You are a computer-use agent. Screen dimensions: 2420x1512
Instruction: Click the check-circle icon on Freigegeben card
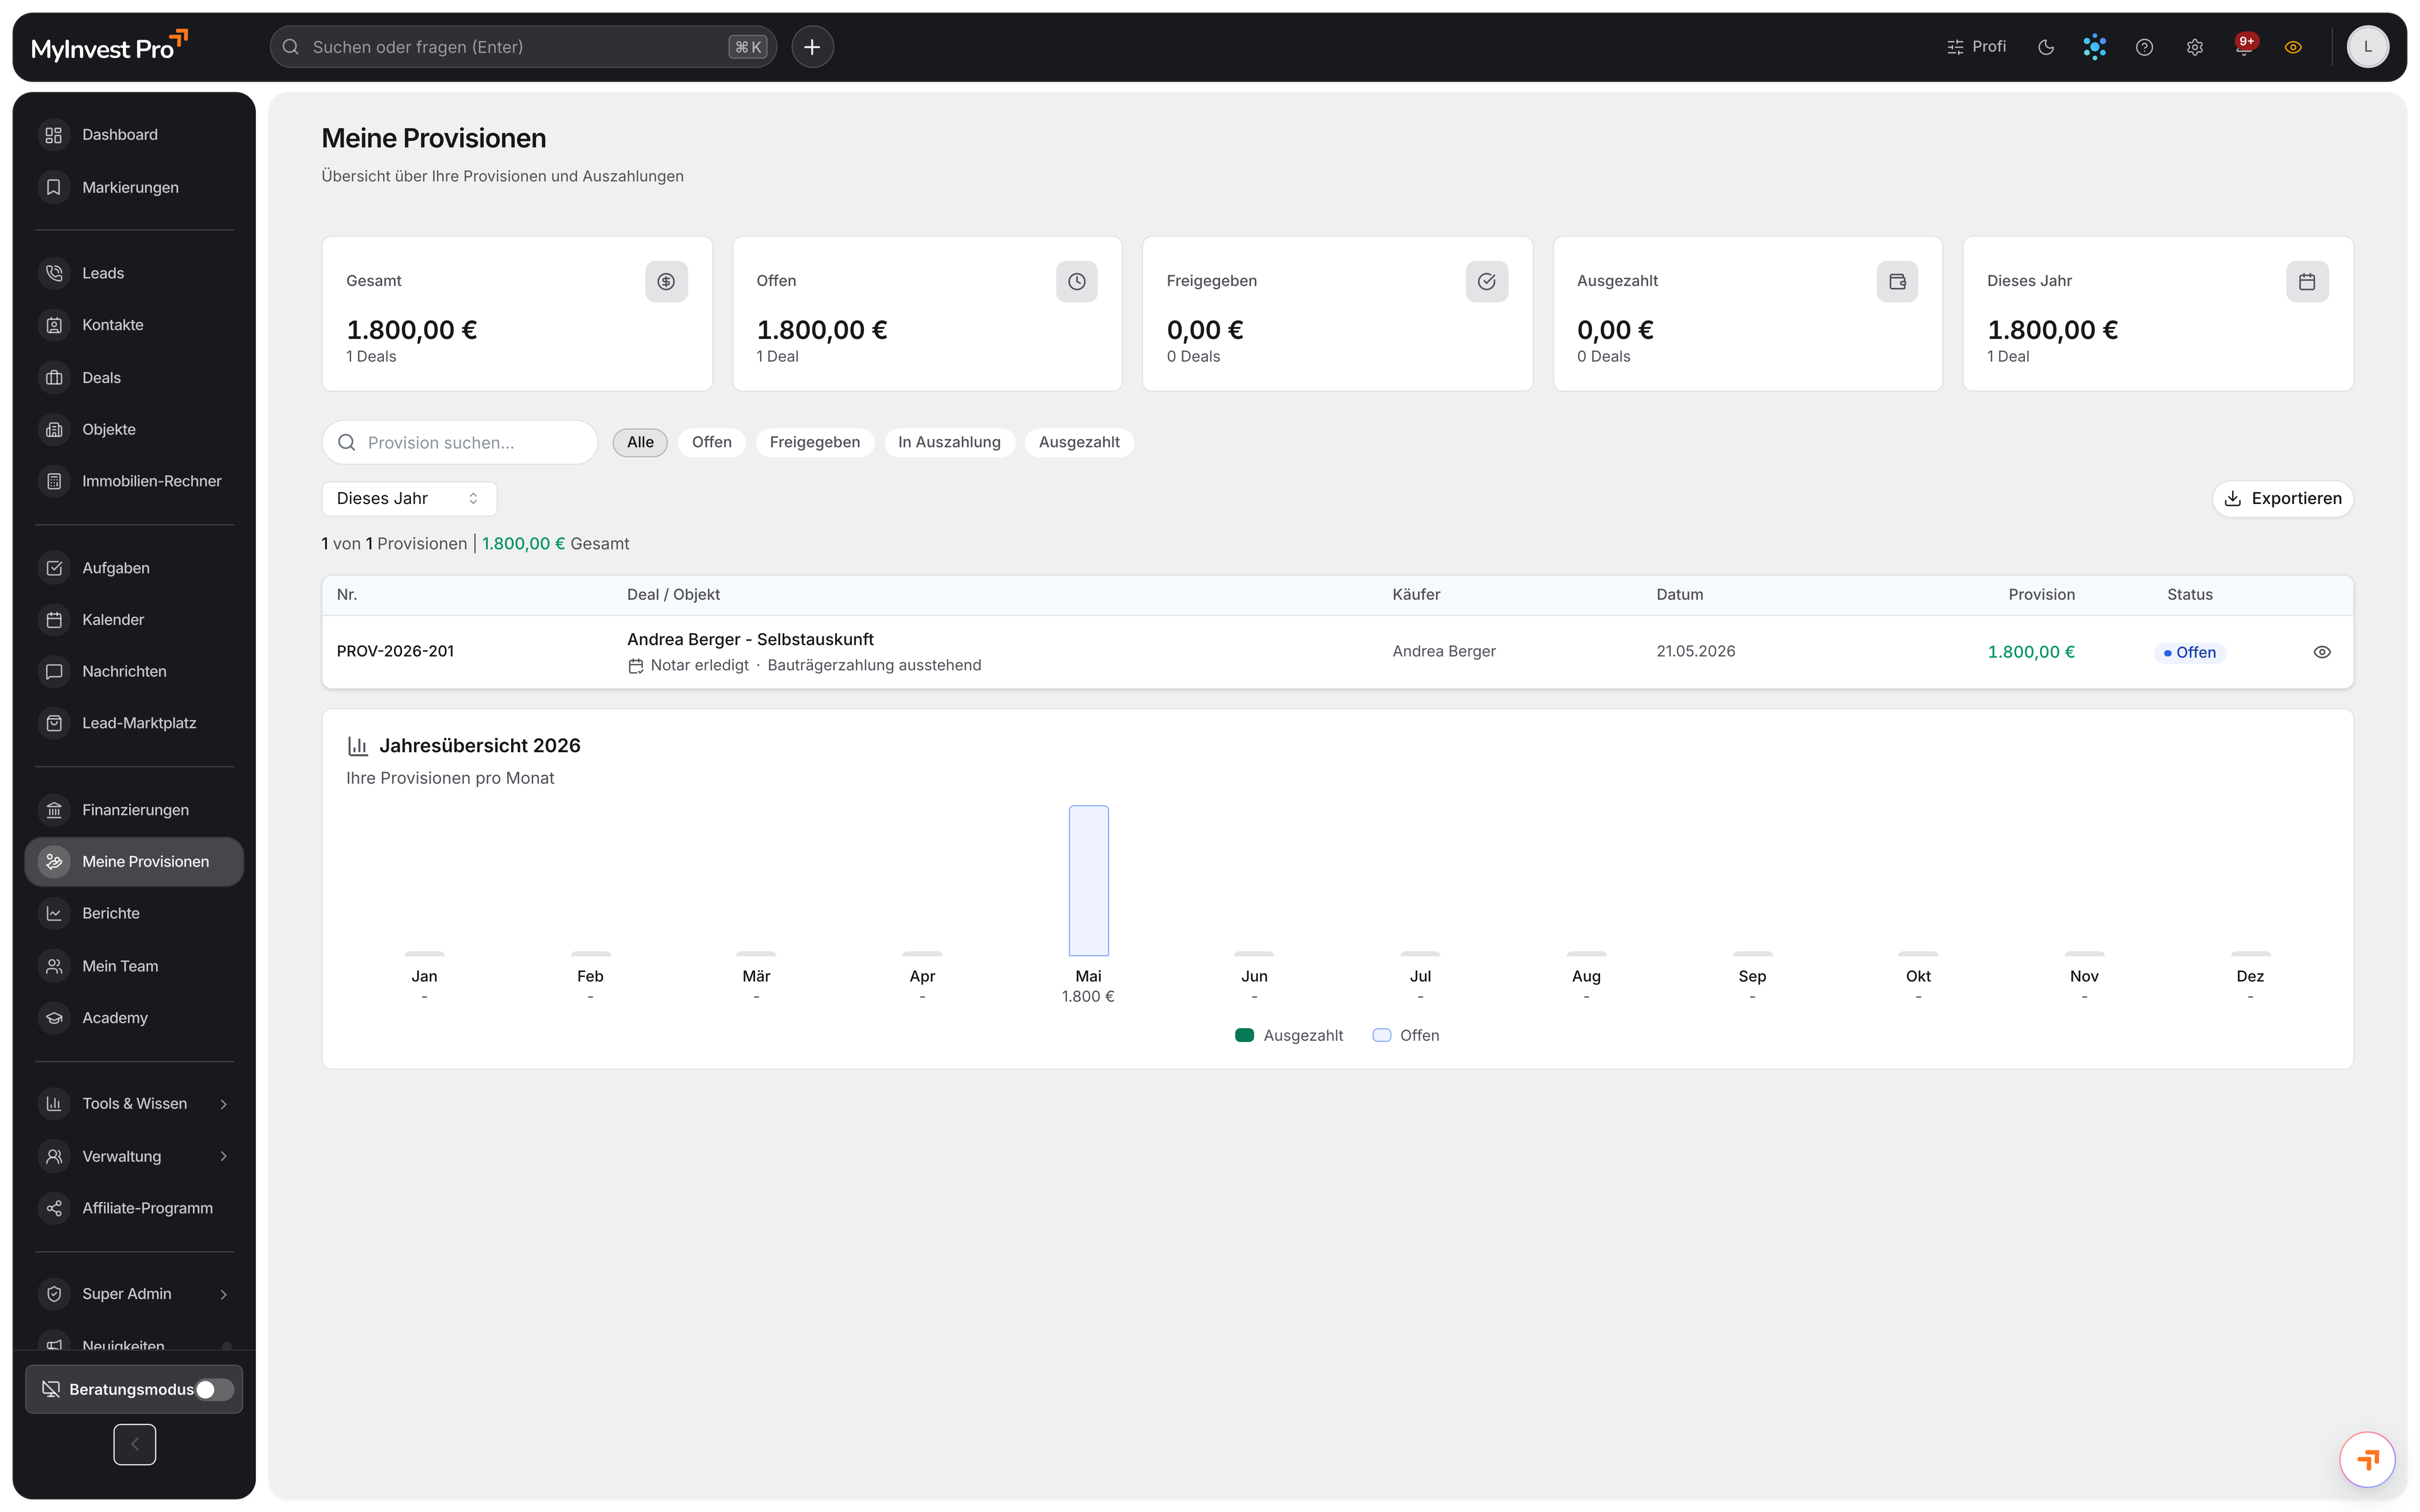[1487, 282]
